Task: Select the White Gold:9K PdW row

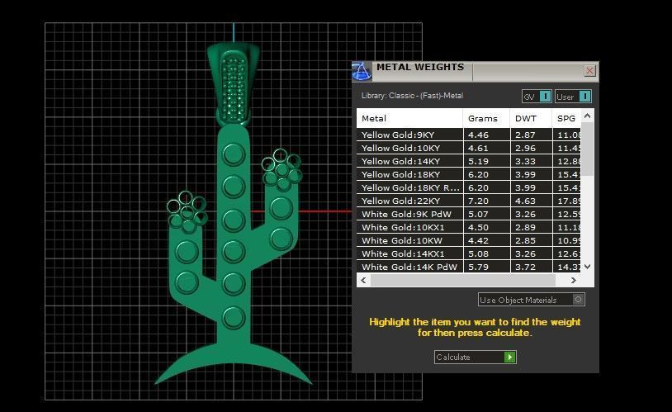Action: 469,214
